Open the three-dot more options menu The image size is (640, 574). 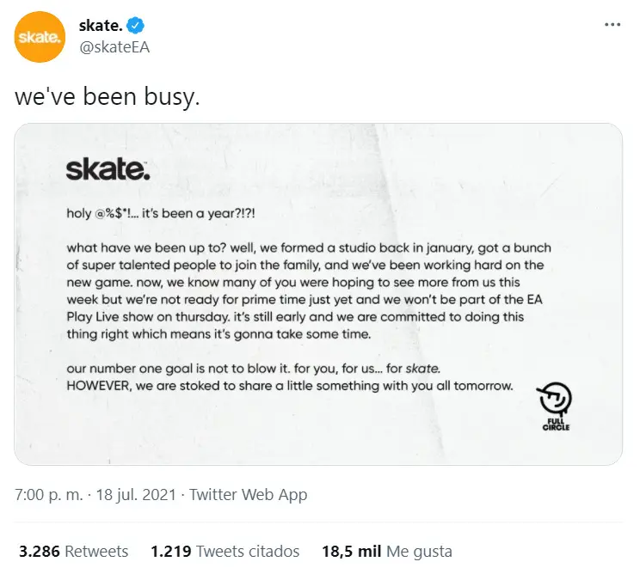(612, 25)
